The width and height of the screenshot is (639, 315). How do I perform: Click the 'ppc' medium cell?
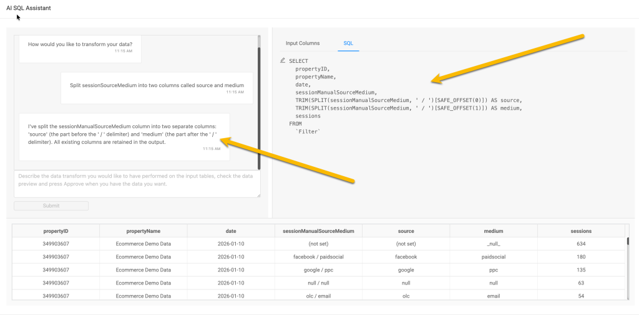pyautogui.click(x=494, y=270)
